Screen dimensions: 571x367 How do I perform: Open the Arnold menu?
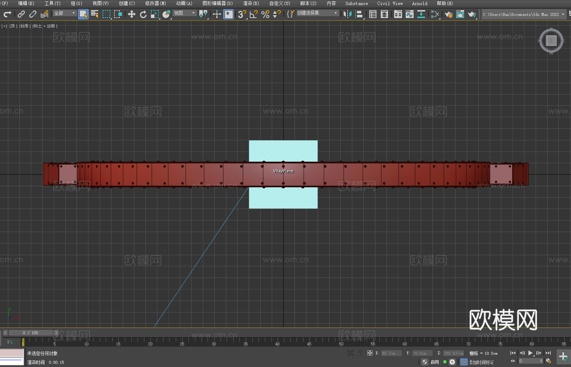tap(419, 3)
